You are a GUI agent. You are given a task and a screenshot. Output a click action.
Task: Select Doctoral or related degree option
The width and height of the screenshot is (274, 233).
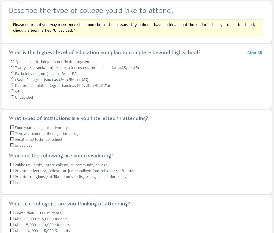pos(12,85)
